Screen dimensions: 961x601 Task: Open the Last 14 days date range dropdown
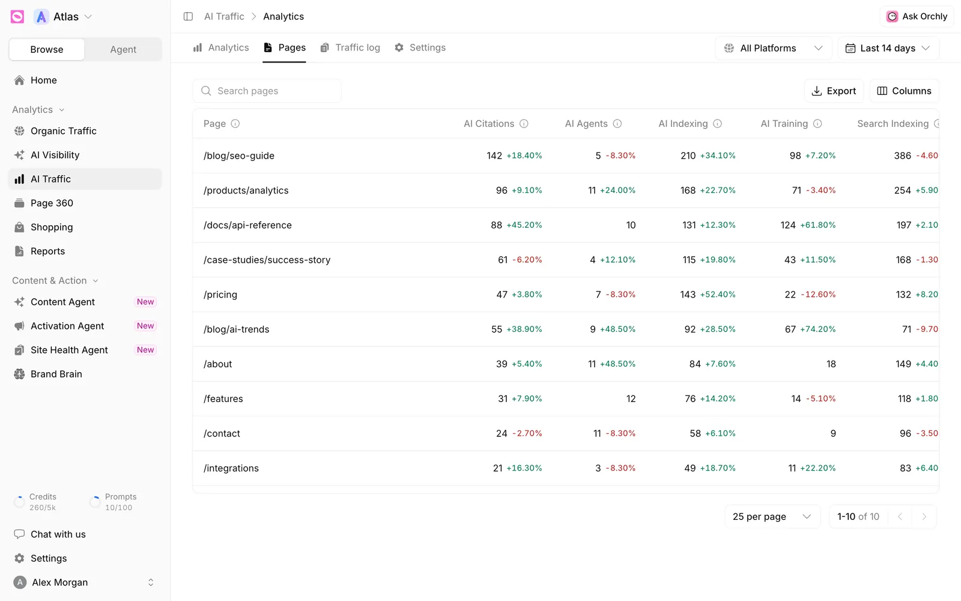coord(888,48)
